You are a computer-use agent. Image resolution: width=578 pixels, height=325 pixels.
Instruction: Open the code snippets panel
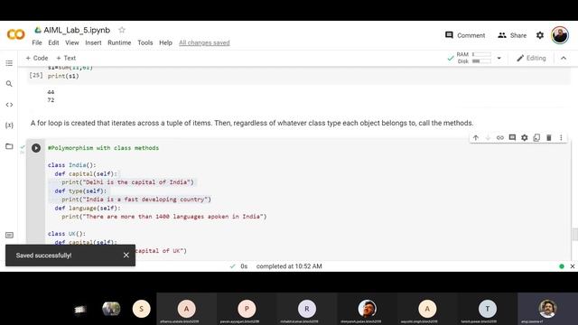pyautogui.click(x=9, y=105)
